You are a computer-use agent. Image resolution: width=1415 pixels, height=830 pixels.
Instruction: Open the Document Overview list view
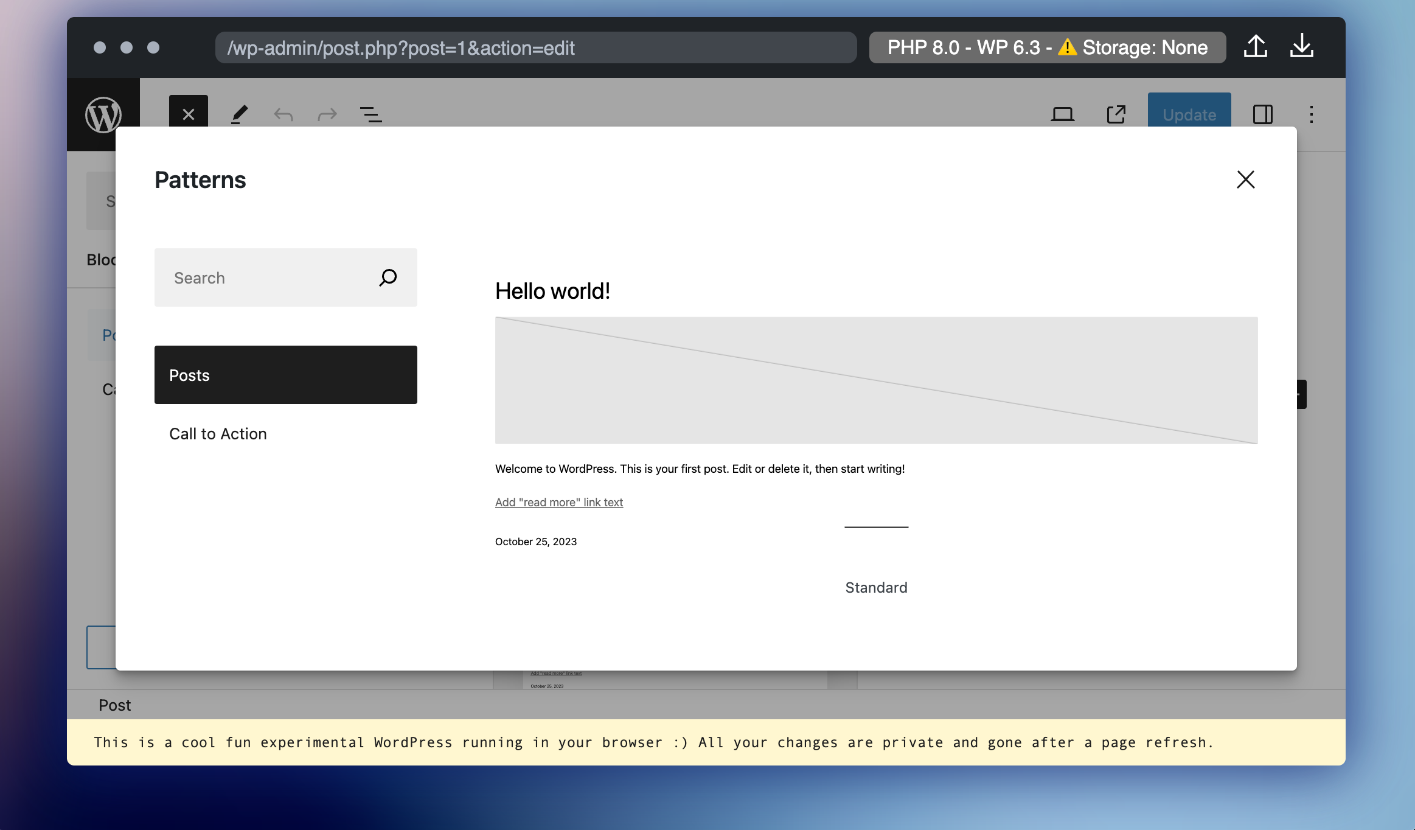point(371,114)
